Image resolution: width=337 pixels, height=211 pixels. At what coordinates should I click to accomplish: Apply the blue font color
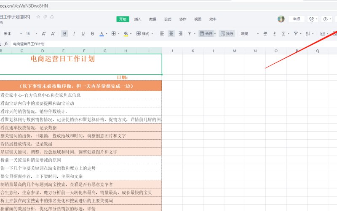click(102, 34)
